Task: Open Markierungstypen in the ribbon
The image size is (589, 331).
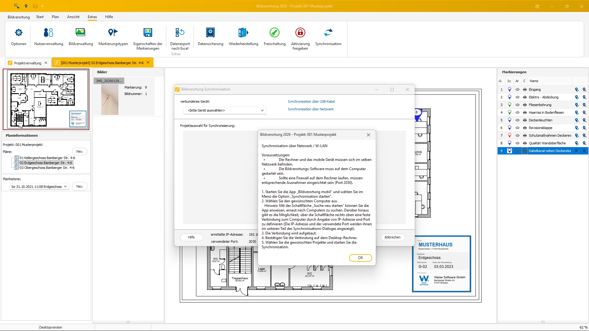Action: click(x=113, y=32)
